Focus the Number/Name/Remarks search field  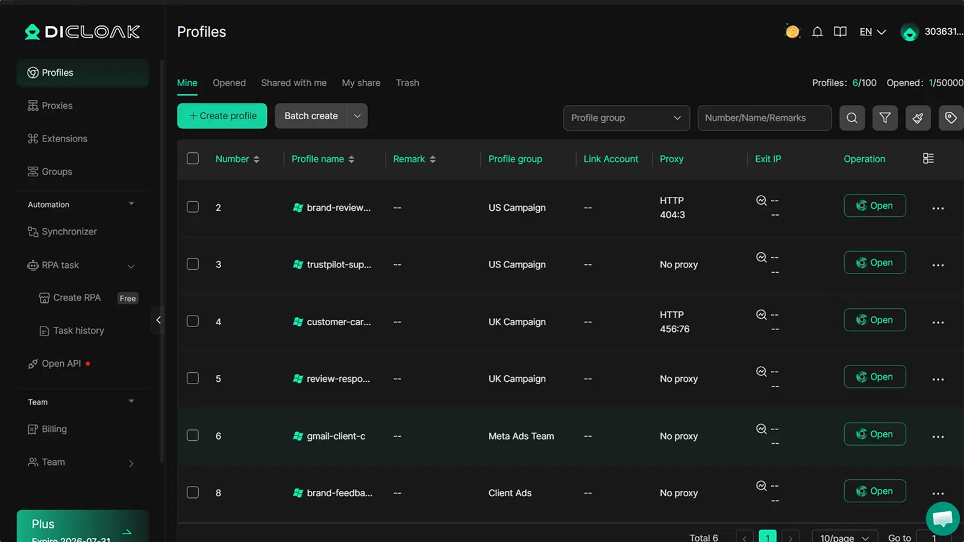pyautogui.click(x=765, y=118)
